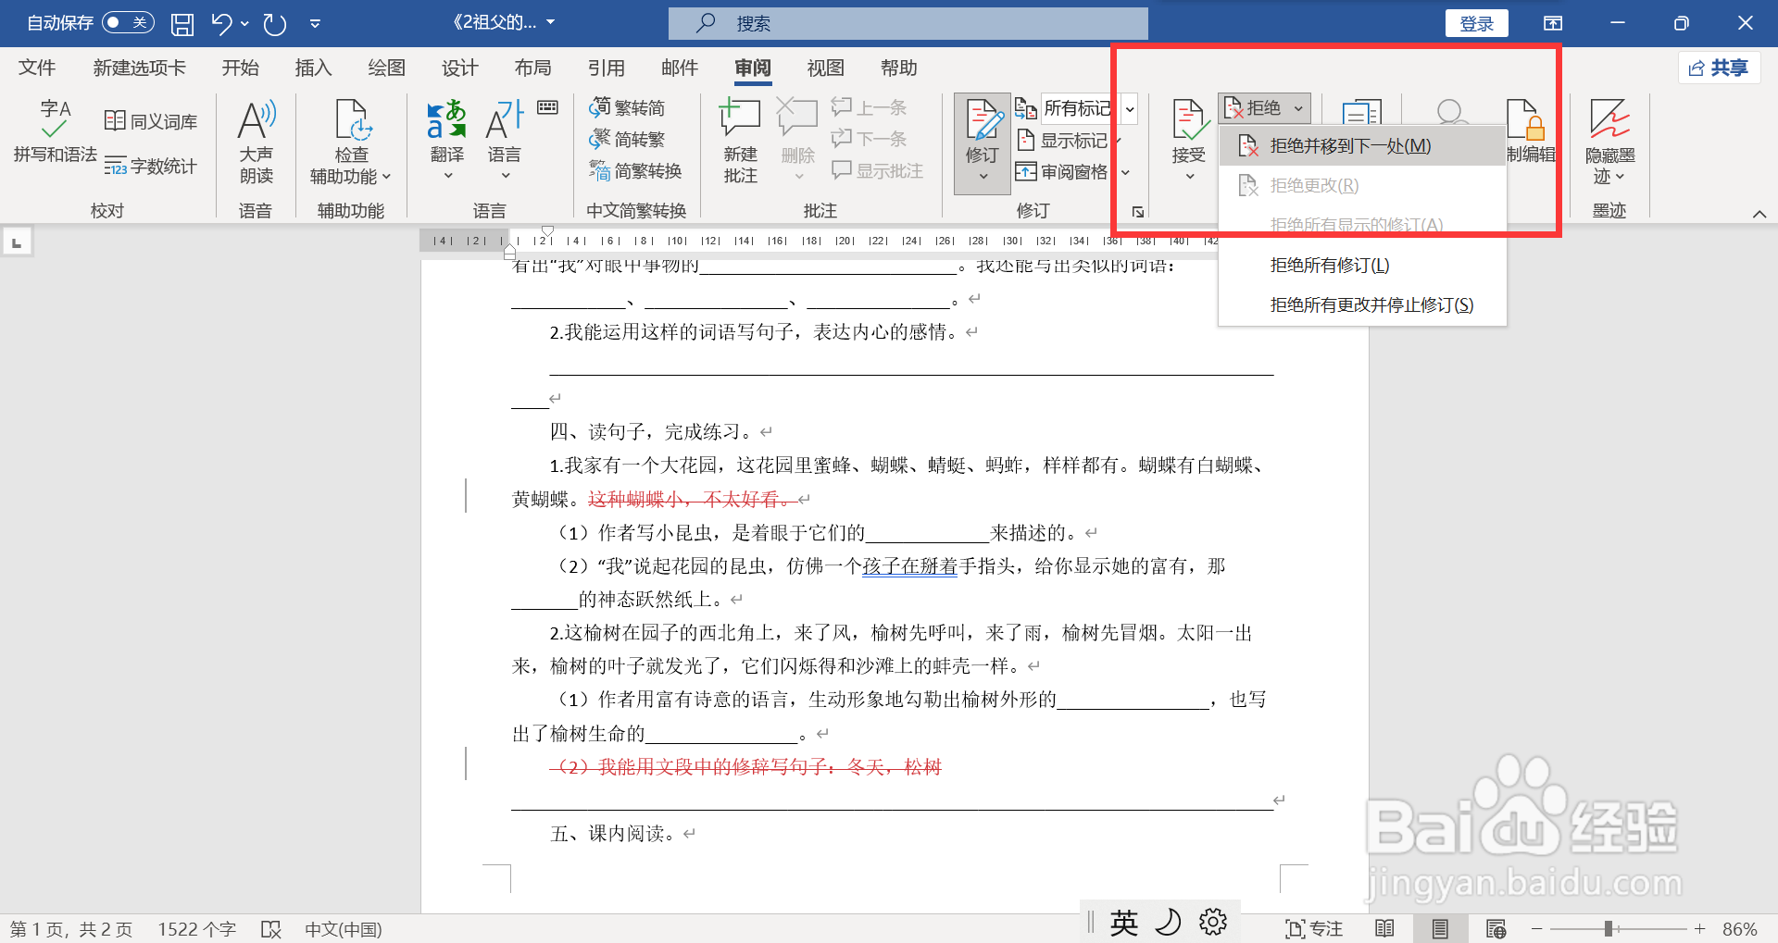The height and width of the screenshot is (943, 1778).
Task: Select the 大声朗读 Read Aloud tool
Action: click(x=257, y=139)
